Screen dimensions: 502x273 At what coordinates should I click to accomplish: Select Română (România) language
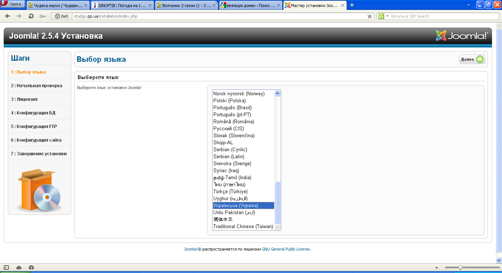(x=244, y=122)
